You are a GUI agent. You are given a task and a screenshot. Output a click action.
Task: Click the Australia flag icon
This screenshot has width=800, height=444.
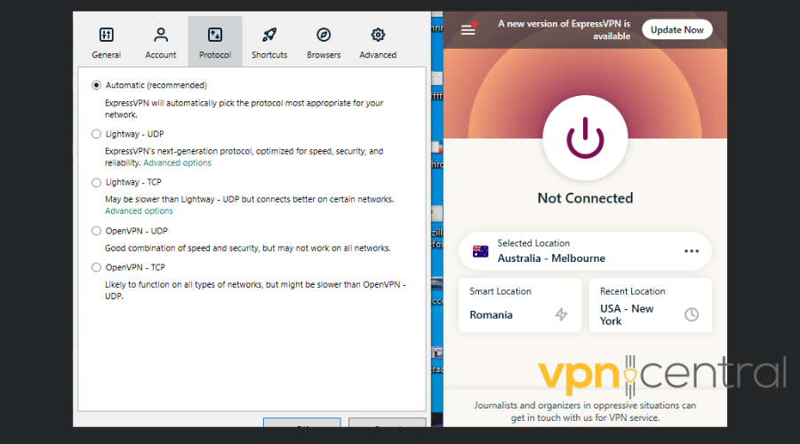(480, 251)
